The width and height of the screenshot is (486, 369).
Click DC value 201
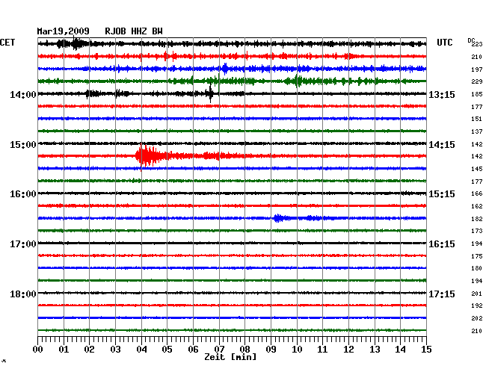[477, 294]
